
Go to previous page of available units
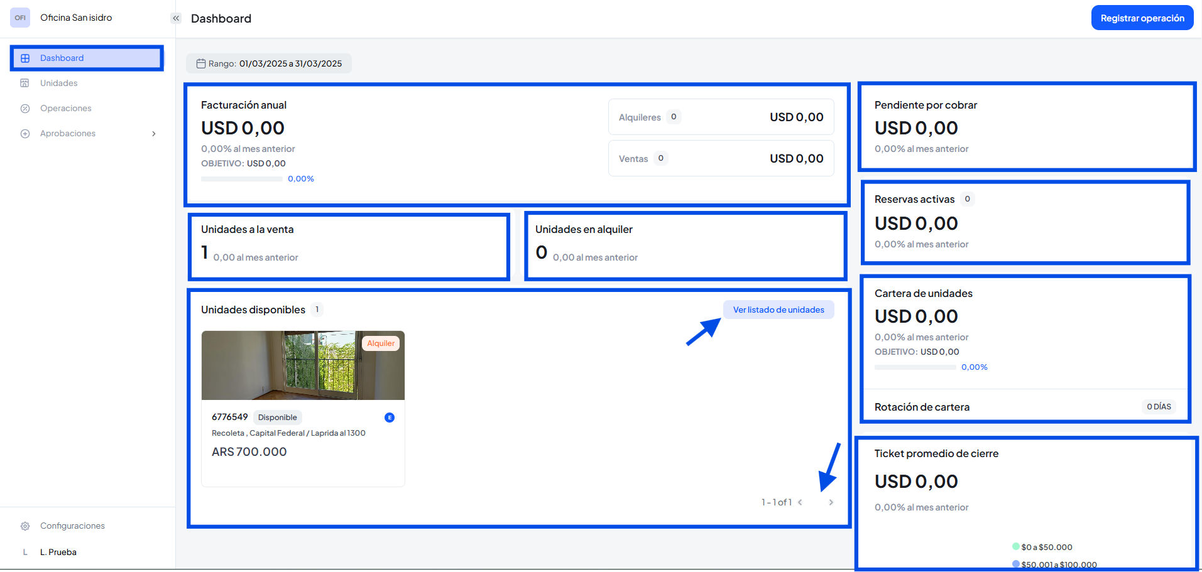(800, 502)
